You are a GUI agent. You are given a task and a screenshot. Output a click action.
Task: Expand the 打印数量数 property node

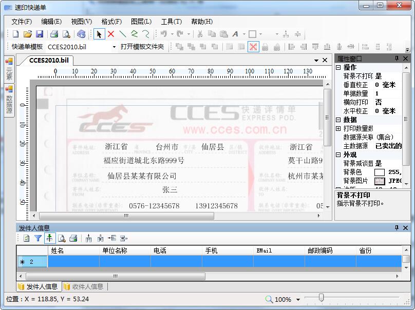pyautogui.click(x=338, y=128)
